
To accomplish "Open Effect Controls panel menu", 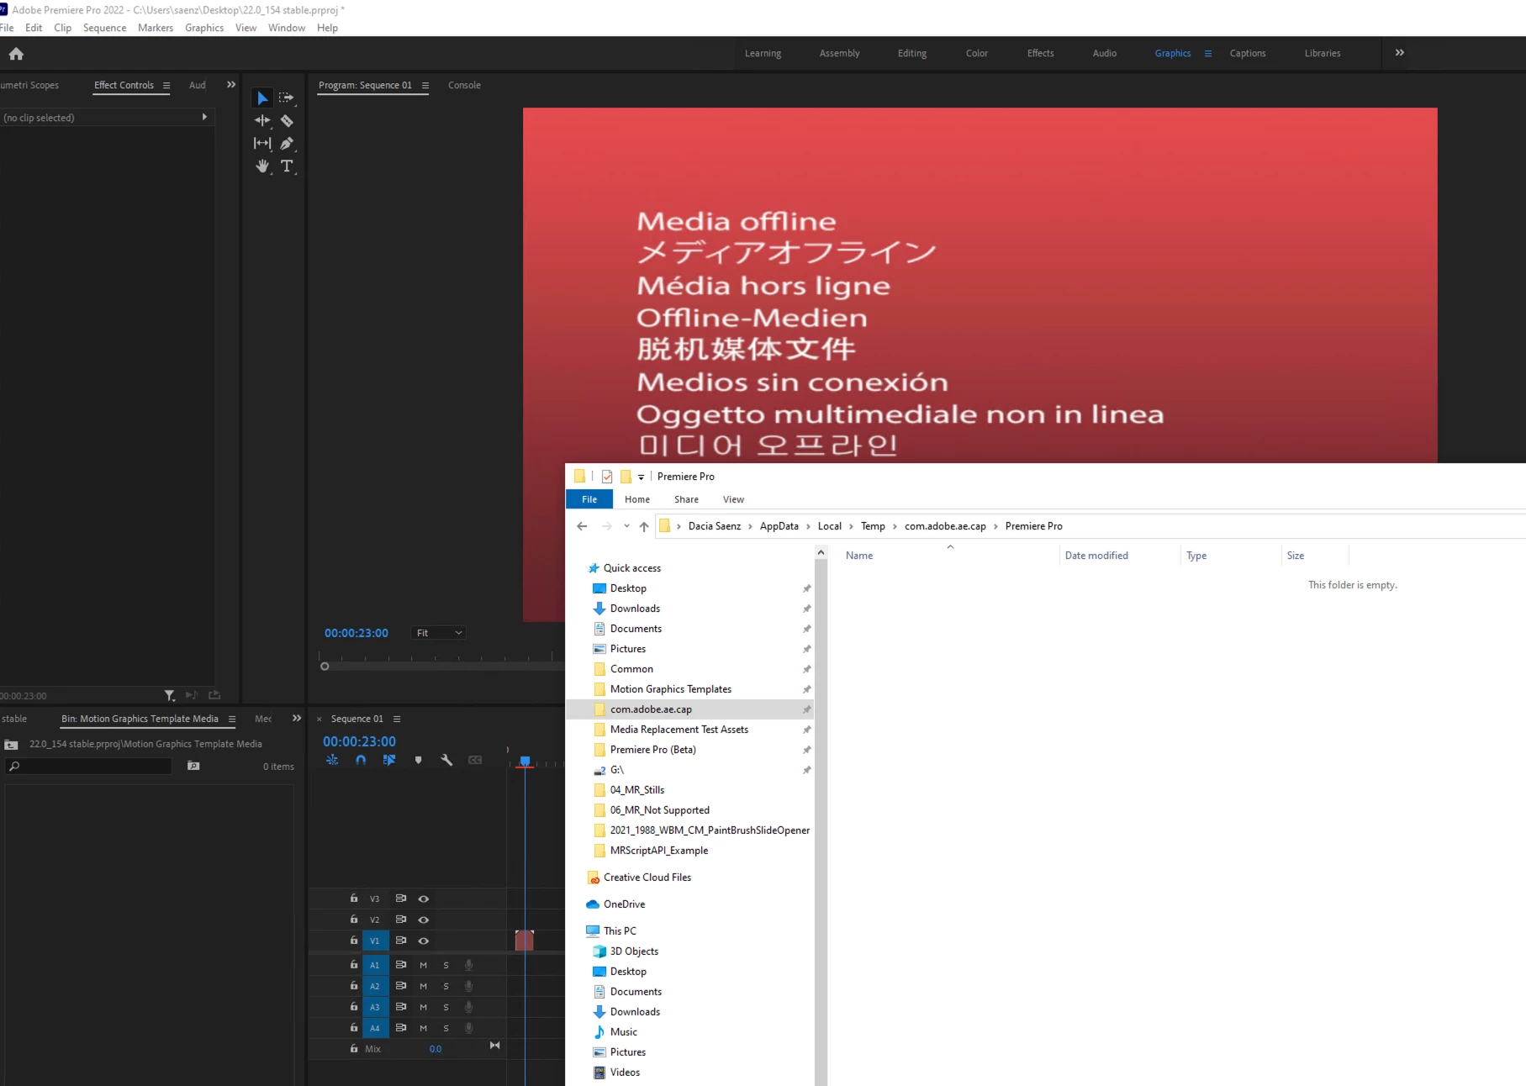I will (166, 86).
